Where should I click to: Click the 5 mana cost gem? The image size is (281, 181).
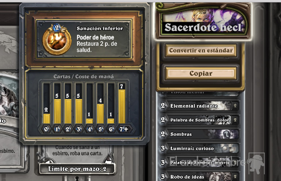[x=100, y=129]
